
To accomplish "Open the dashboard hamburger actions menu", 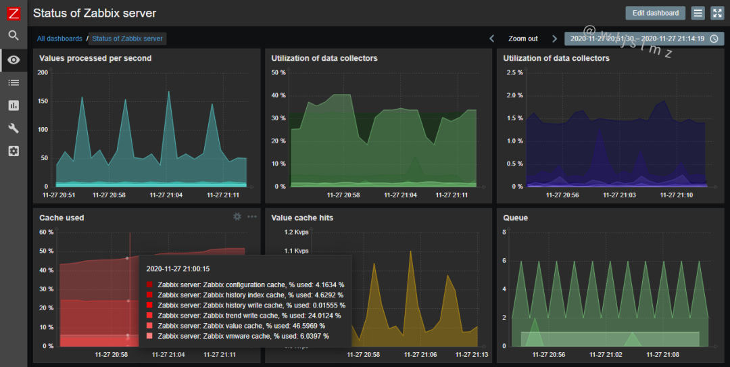I will point(698,13).
